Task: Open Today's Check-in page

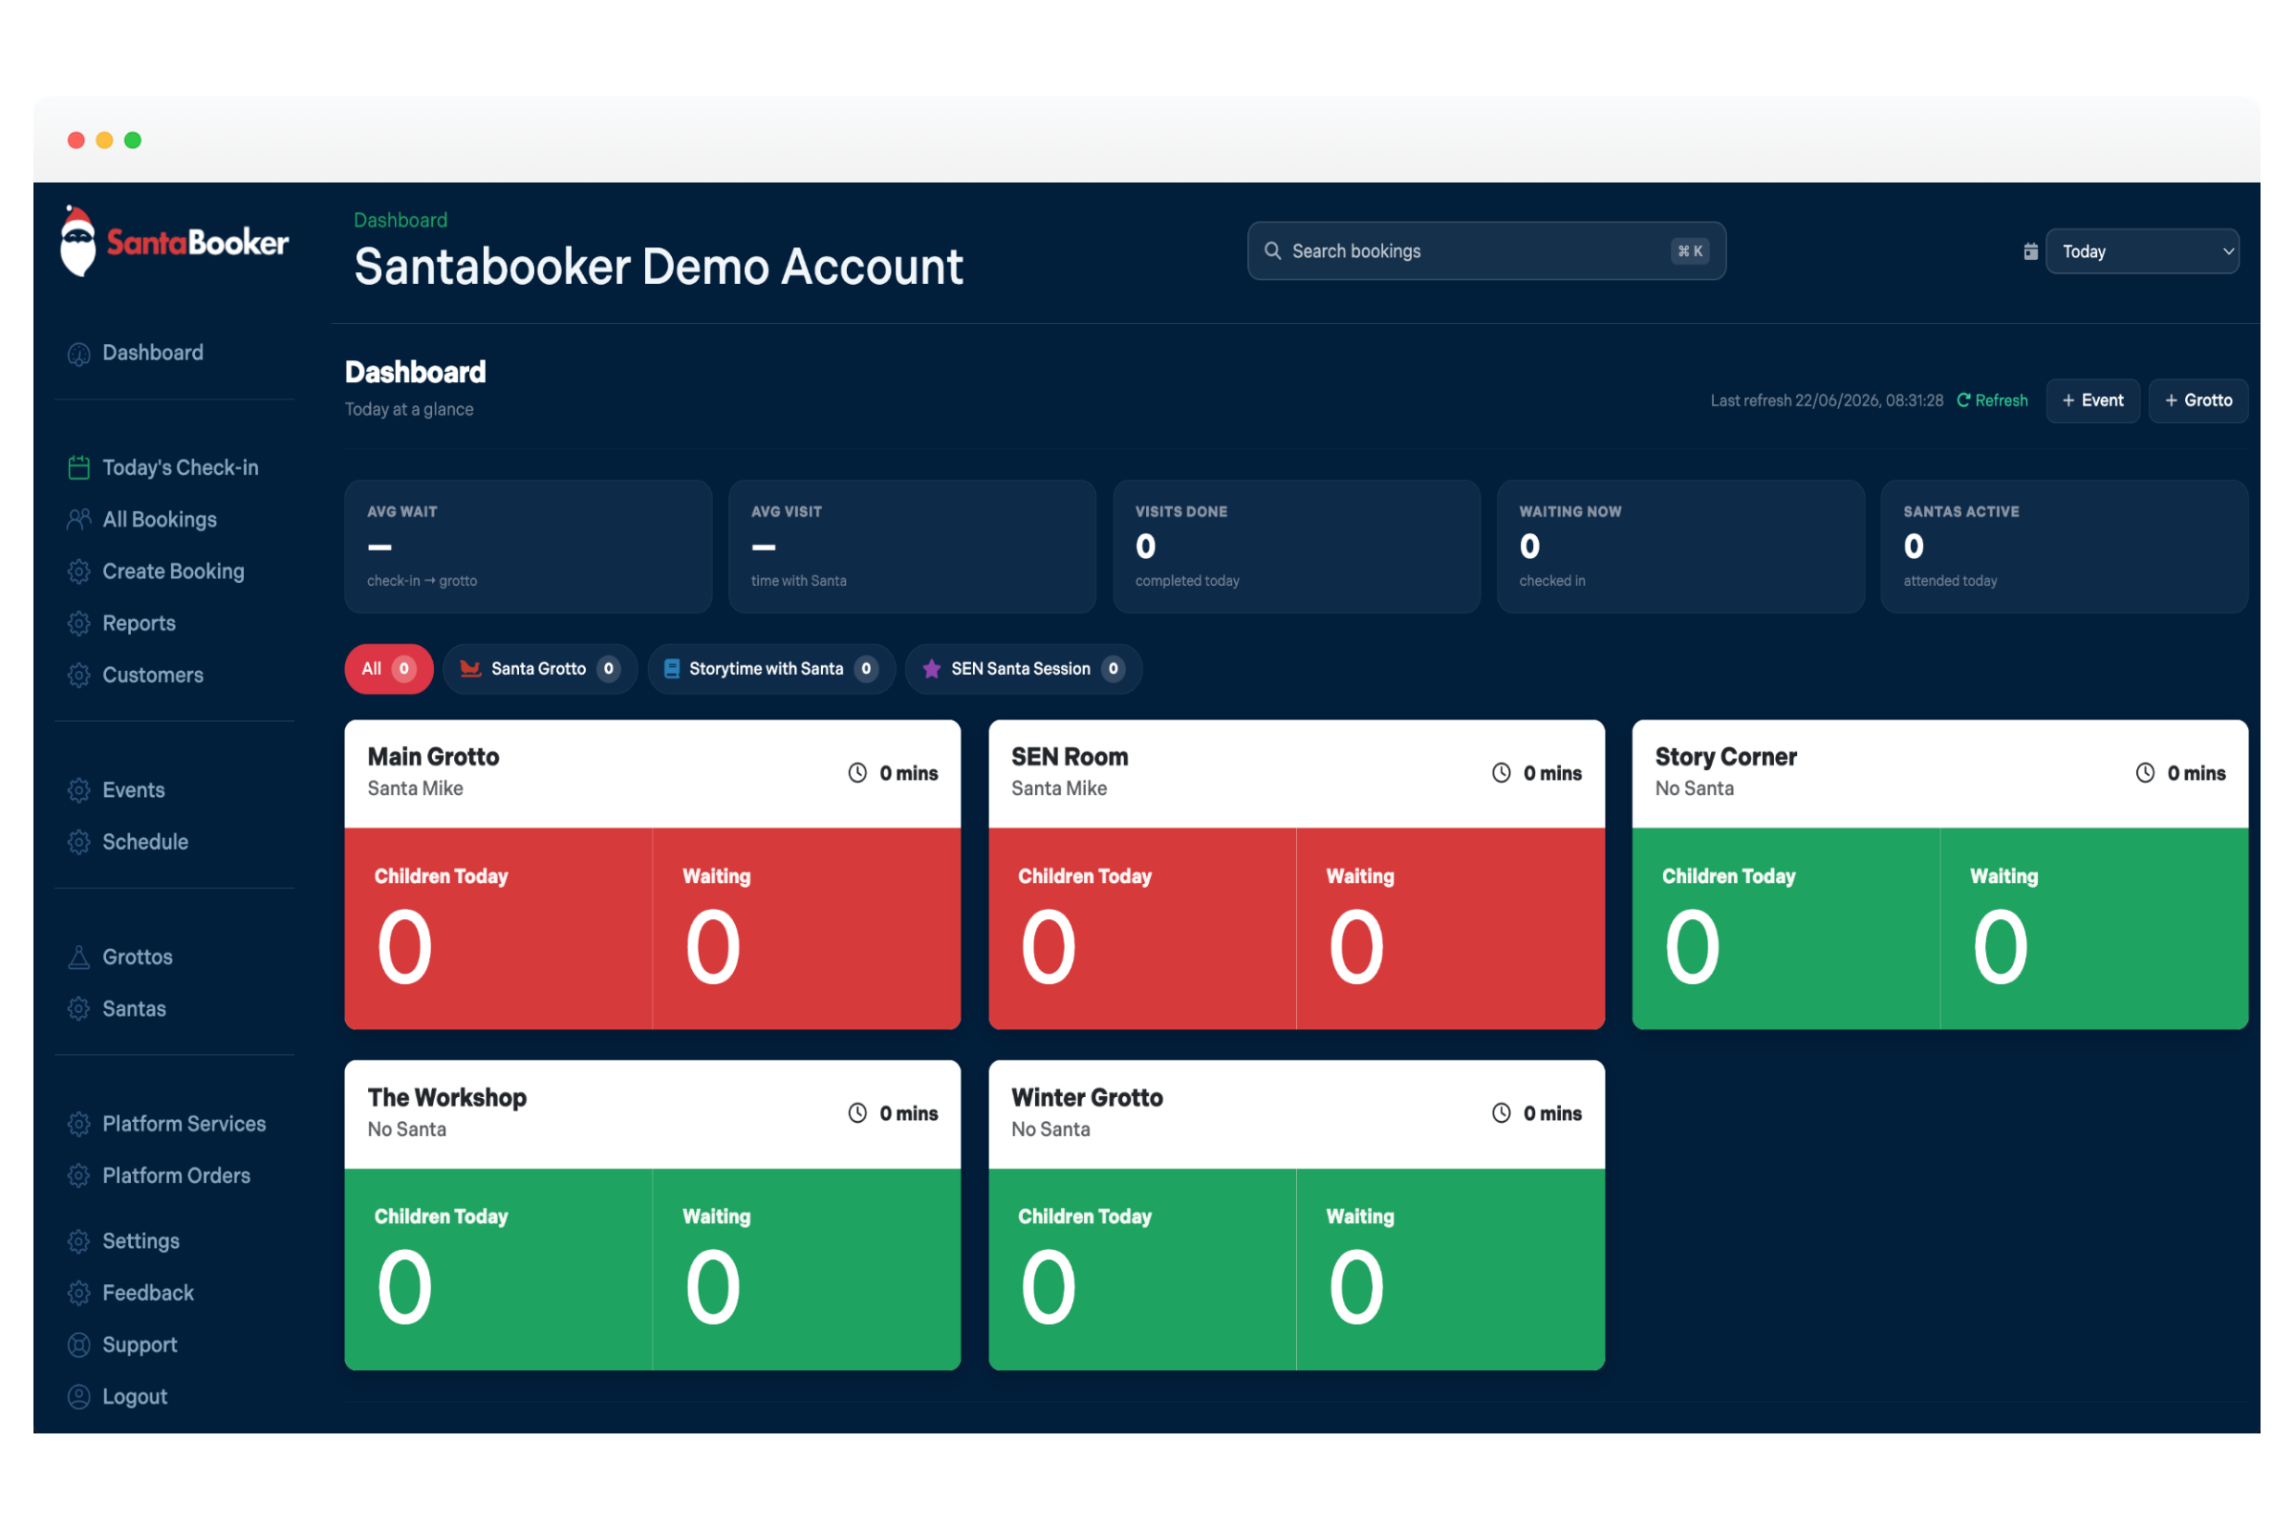Action: pyautogui.click(x=181, y=468)
